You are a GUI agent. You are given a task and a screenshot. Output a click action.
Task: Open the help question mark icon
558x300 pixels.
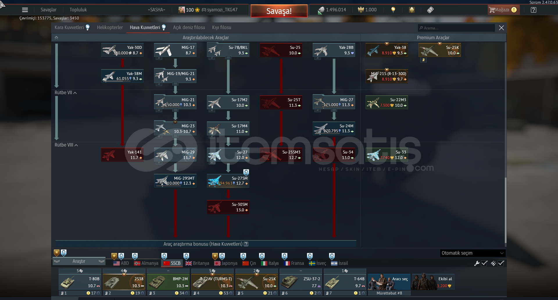[534, 10]
